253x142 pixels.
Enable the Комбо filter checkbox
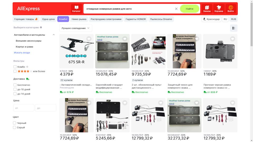(x=15, y=67)
